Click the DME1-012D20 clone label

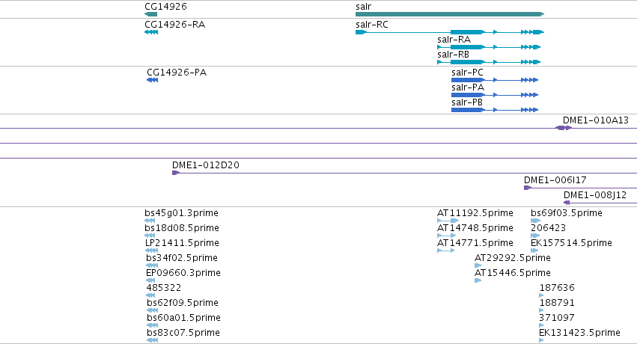click(206, 165)
